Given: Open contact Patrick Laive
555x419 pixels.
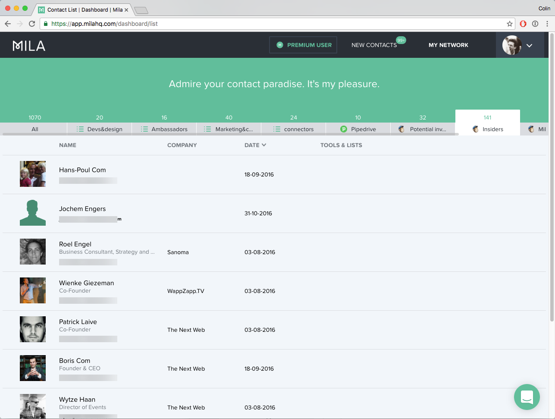Looking at the screenshot, I should 78,322.
